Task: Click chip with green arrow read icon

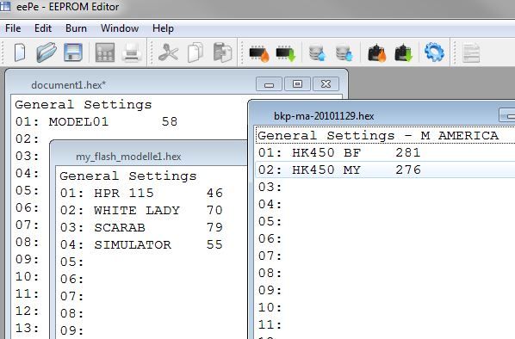Action: [285, 53]
